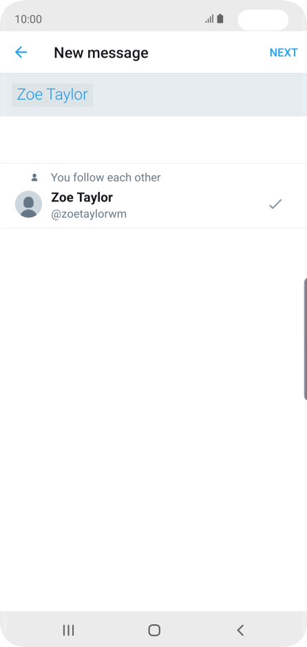
Task: Uncheck the checkmark next to Zoe Taylor
Action: click(275, 204)
